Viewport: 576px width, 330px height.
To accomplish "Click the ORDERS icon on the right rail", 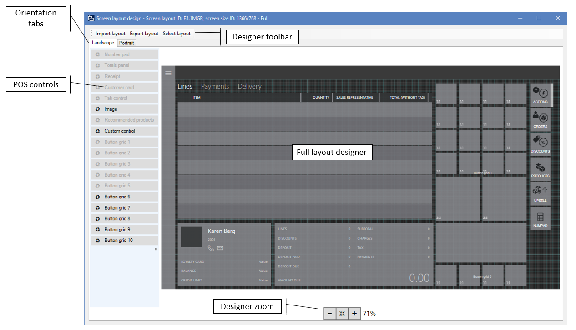I will coord(540,118).
